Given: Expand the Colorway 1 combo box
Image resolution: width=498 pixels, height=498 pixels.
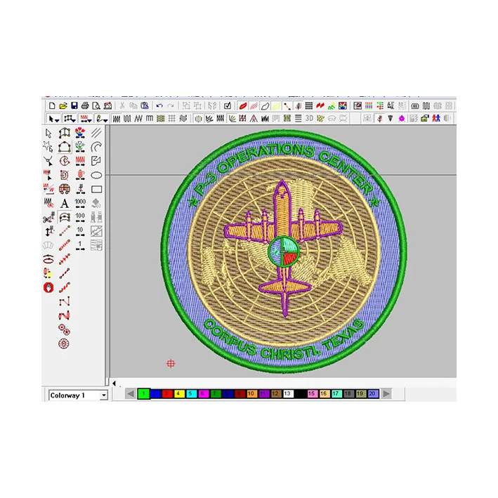Looking at the screenshot, I should click(103, 395).
